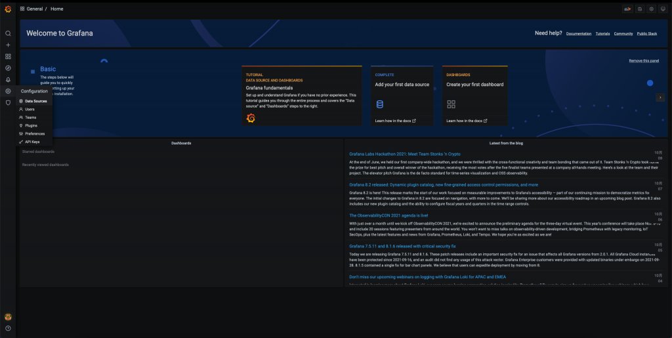Screen dimensions: 672x338
Task: Open the Help question mark icon
Action: tap(8, 329)
